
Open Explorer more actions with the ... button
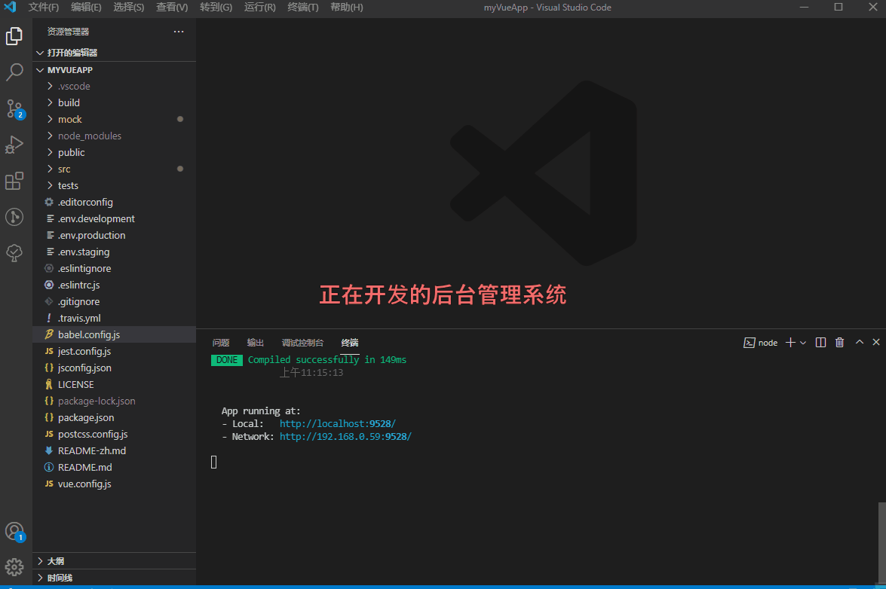[x=179, y=31]
